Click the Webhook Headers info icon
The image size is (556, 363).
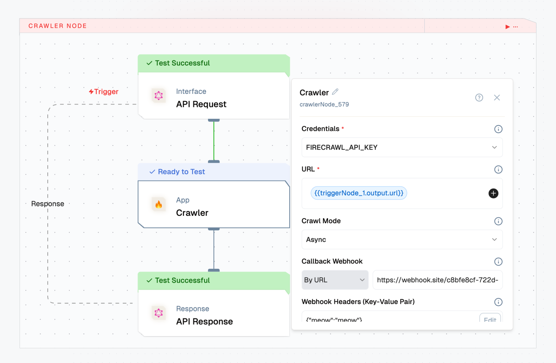click(498, 302)
